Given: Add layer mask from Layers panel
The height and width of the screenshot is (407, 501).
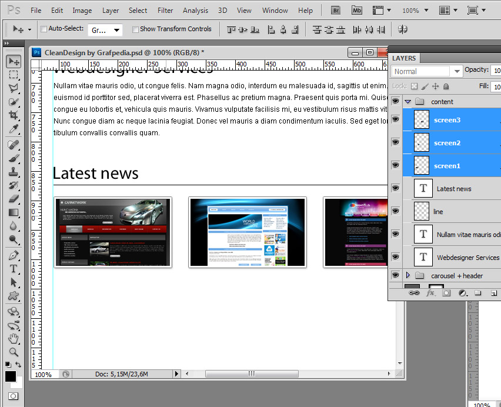Looking at the screenshot, I should click(446, 293).
